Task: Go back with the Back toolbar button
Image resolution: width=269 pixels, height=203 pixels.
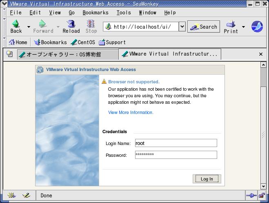Action: pyautogui.click(x=16, y=27)
